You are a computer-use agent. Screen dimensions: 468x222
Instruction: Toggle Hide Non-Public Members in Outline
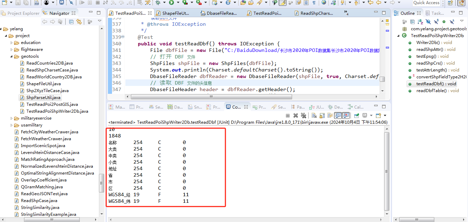tap(444, 22)
